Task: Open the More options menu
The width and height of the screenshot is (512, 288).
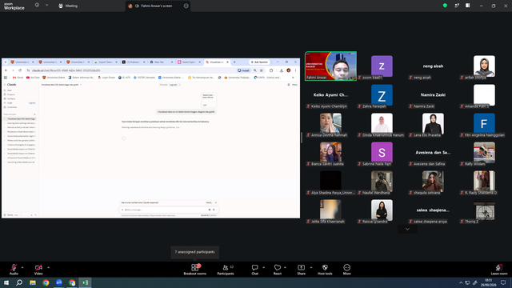Action: click(346, 270)
